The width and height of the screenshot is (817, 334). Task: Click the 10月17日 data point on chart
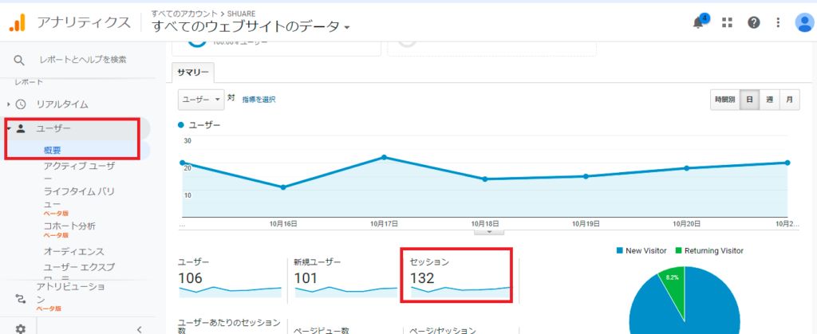[384, 157]
